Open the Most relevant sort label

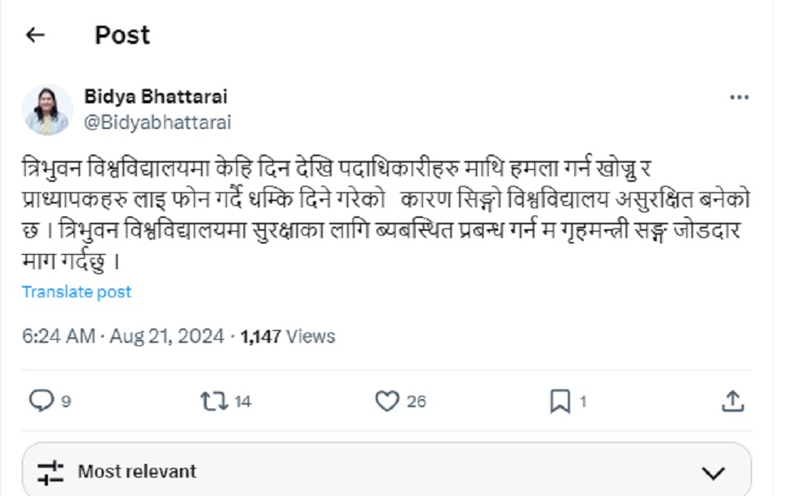[137, 471]
